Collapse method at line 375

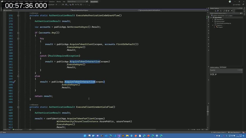[x=18, y=16]
